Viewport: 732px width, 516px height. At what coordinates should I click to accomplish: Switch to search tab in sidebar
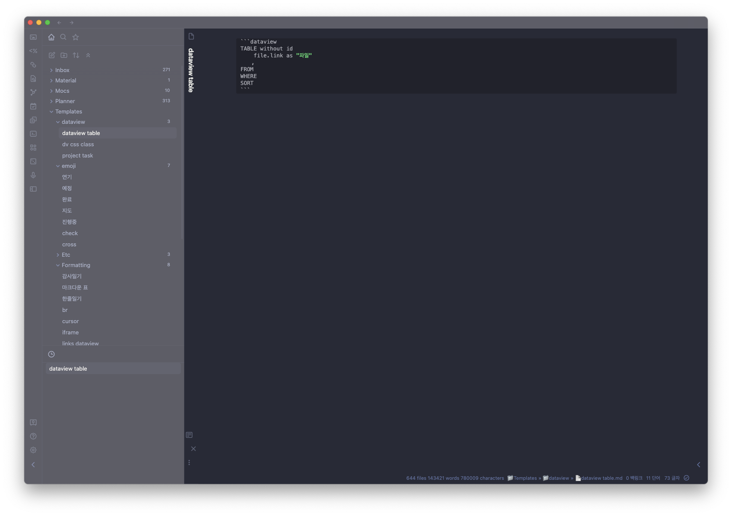[63, 37]
